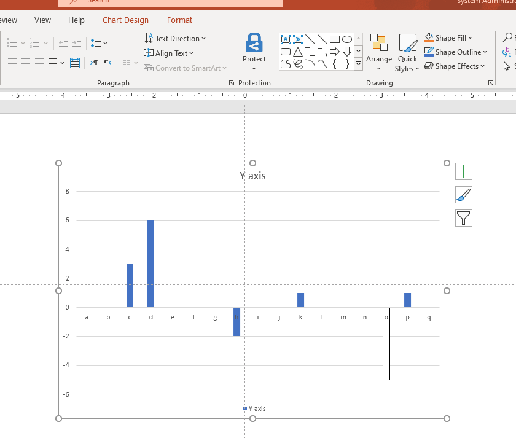Apply blue outline with Shape Outline pen
The image size is (516, 438).
point(429,52)
